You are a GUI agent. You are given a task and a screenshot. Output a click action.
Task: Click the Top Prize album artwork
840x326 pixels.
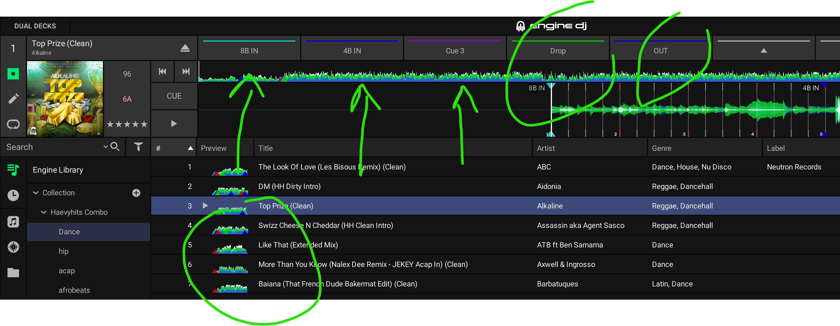click(65, 99)
